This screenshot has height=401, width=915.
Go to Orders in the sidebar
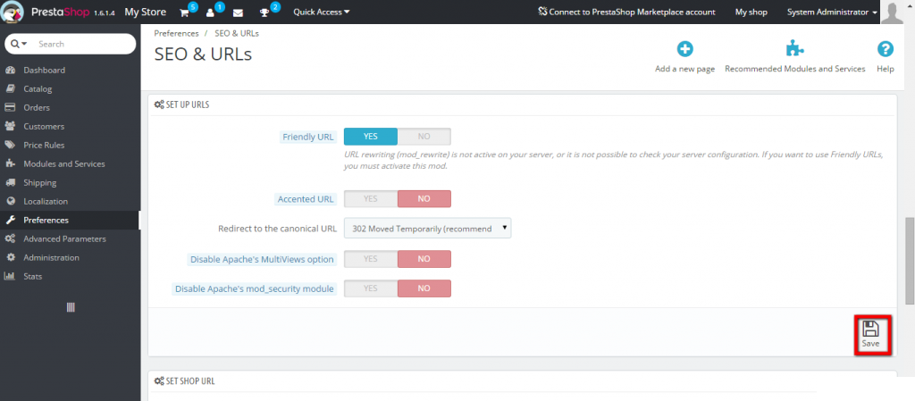tap(37, 108)
